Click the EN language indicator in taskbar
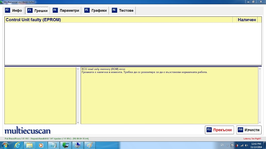Viewport: 266px width, 149px height. 222,145
